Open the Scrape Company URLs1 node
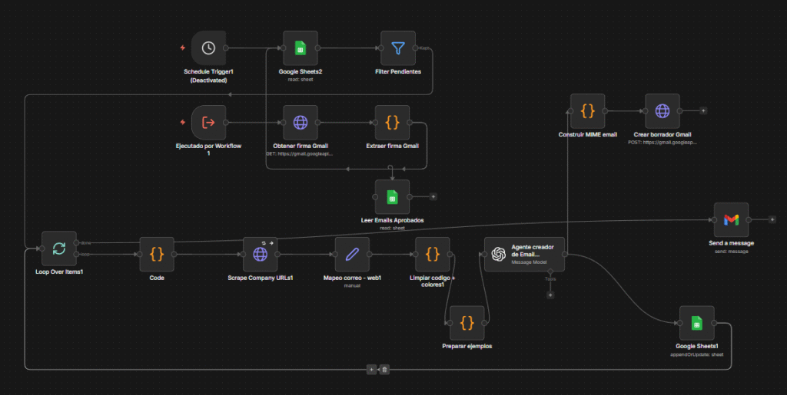Screen dimensions: 787x395 (x=260, y=255)
